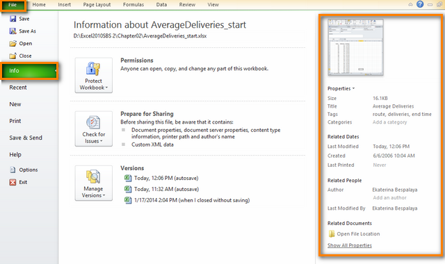The image size is (445, 264).
Task: Click the Save As icon
Action: coord(13,31)
